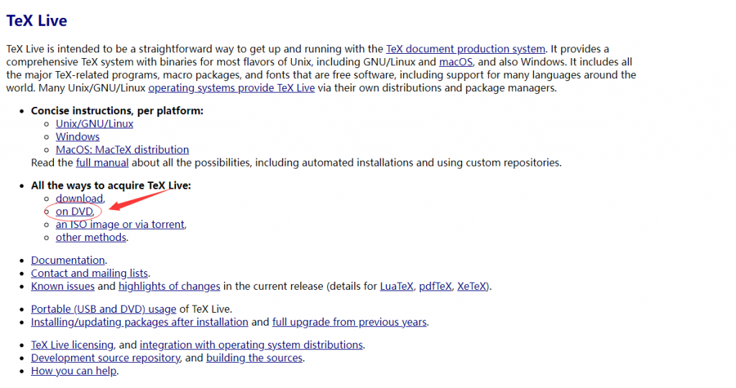Open the TeX document production system link
736x388 pixels.
(466, 49)
